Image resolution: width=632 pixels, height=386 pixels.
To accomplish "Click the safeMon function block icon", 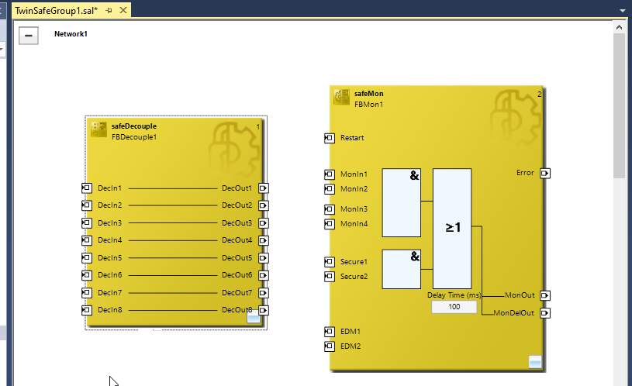I will pyautogui.click(x=341, y=97).
